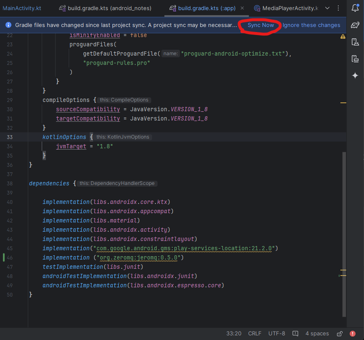Viewport: 364px width, 340px height.
Task: Open the 4 spaces indent settings
Action: (x=317, y=334)
